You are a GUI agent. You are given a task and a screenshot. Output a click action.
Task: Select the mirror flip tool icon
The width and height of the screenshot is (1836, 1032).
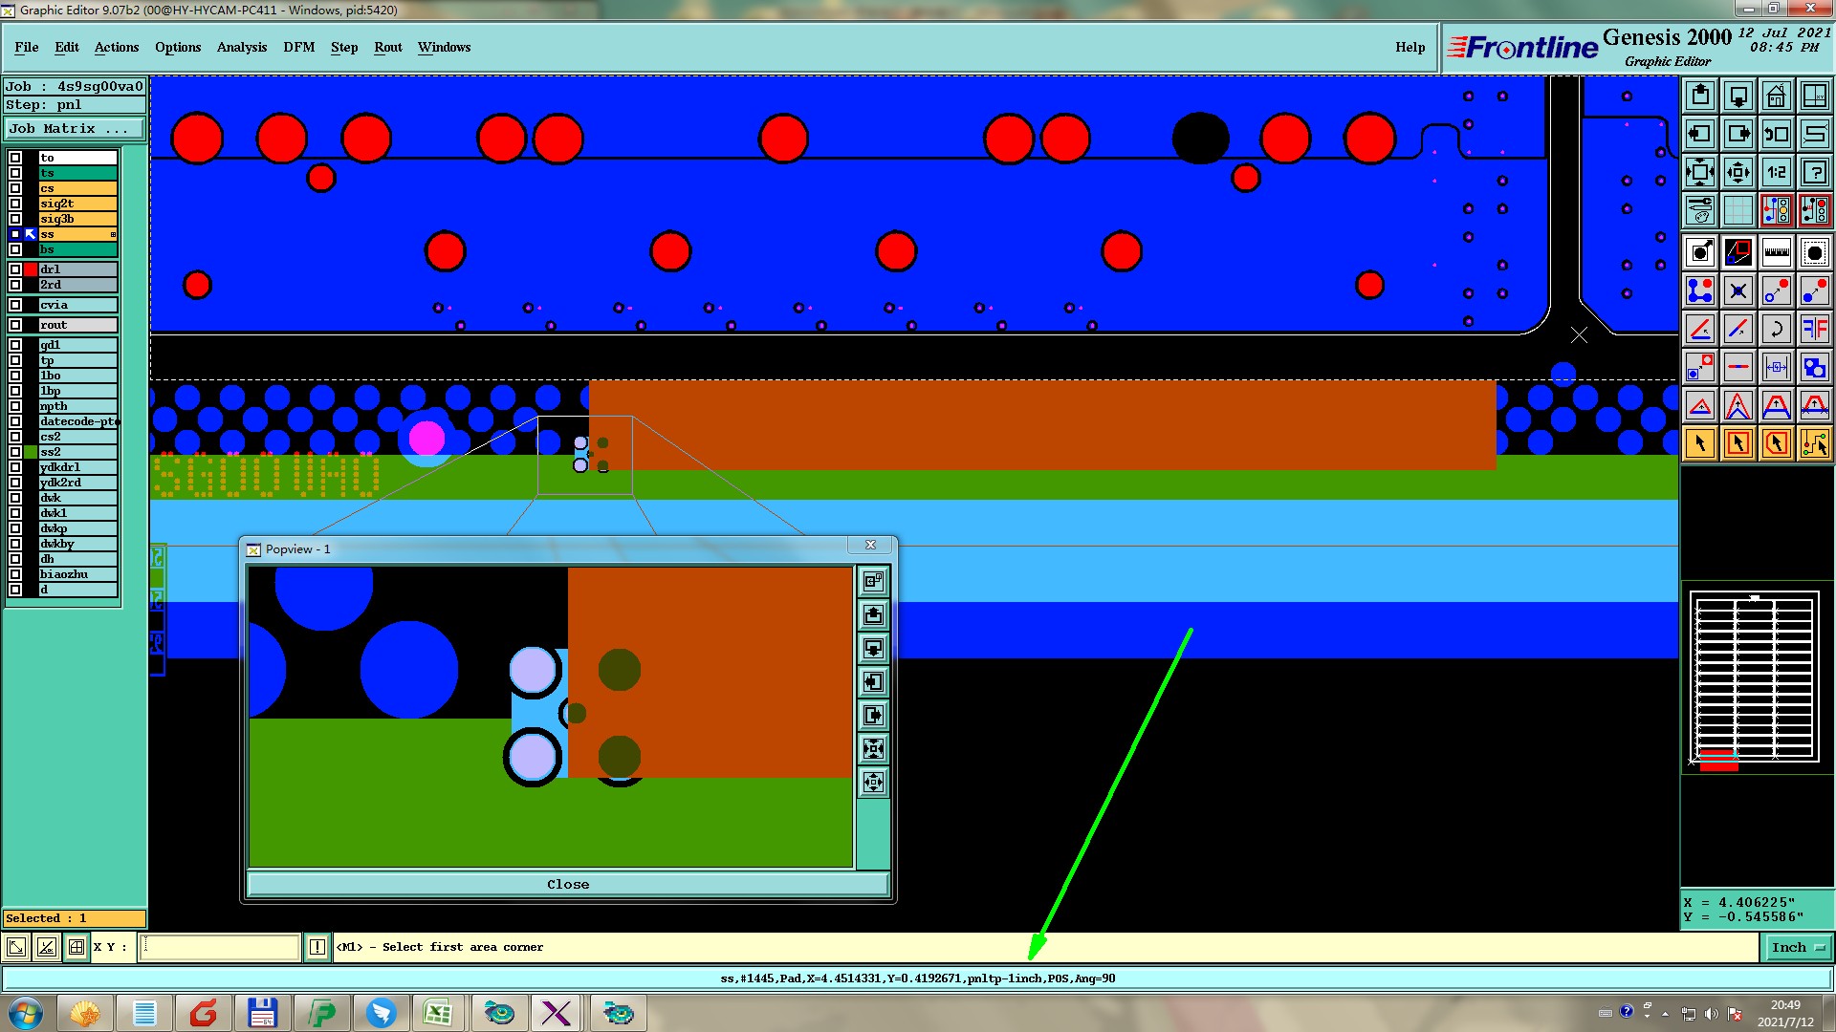click(x=1814, y=329)
